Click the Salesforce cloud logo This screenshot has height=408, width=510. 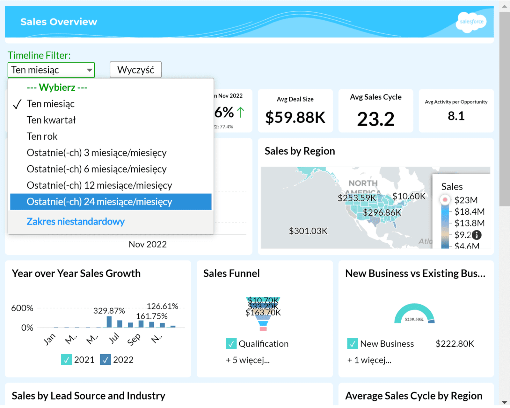tap(471, 22)
